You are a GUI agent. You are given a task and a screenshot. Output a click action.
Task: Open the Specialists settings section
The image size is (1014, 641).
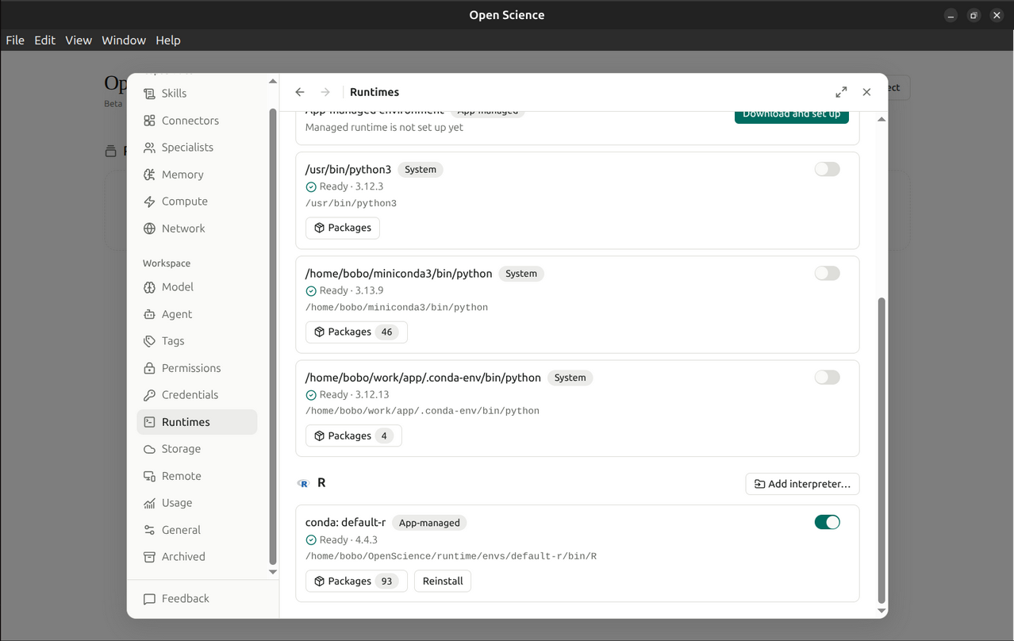tap(197, 148)
